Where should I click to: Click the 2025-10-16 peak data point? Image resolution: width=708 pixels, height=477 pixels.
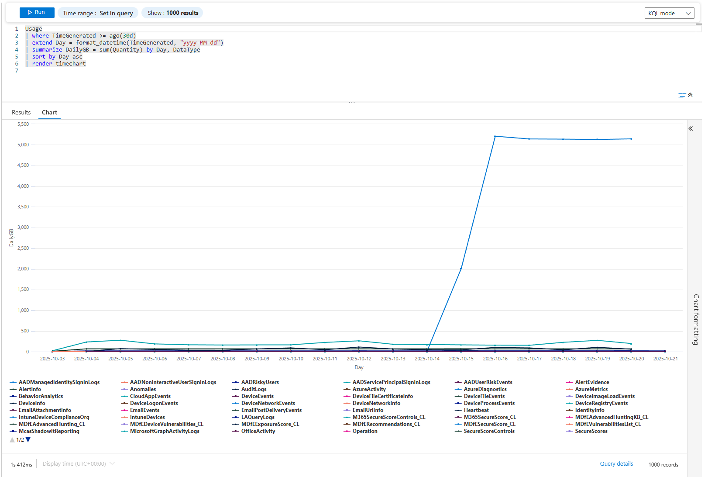point(495,136)
